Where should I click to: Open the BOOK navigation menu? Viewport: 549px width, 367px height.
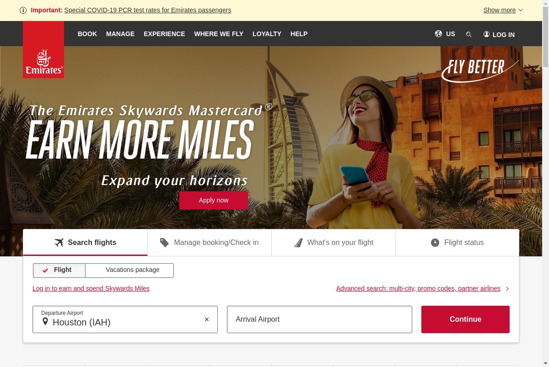[x=87, y=34]
